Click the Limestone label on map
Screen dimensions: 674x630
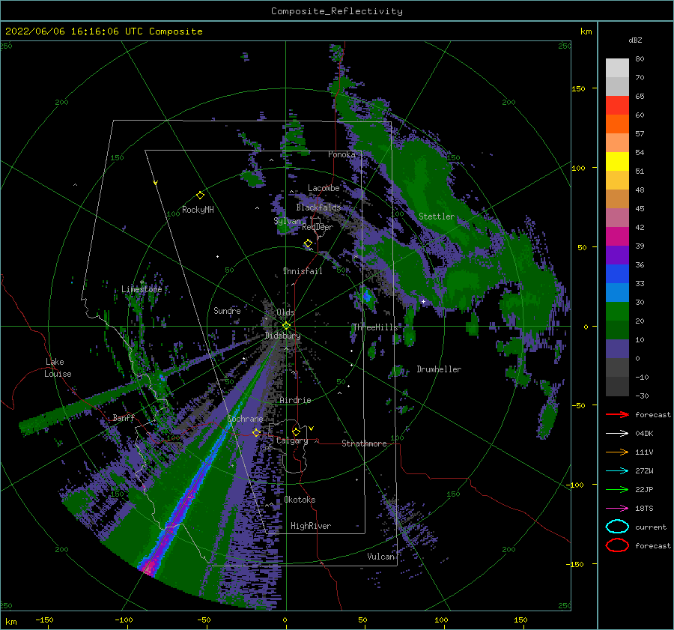[142, 289]
